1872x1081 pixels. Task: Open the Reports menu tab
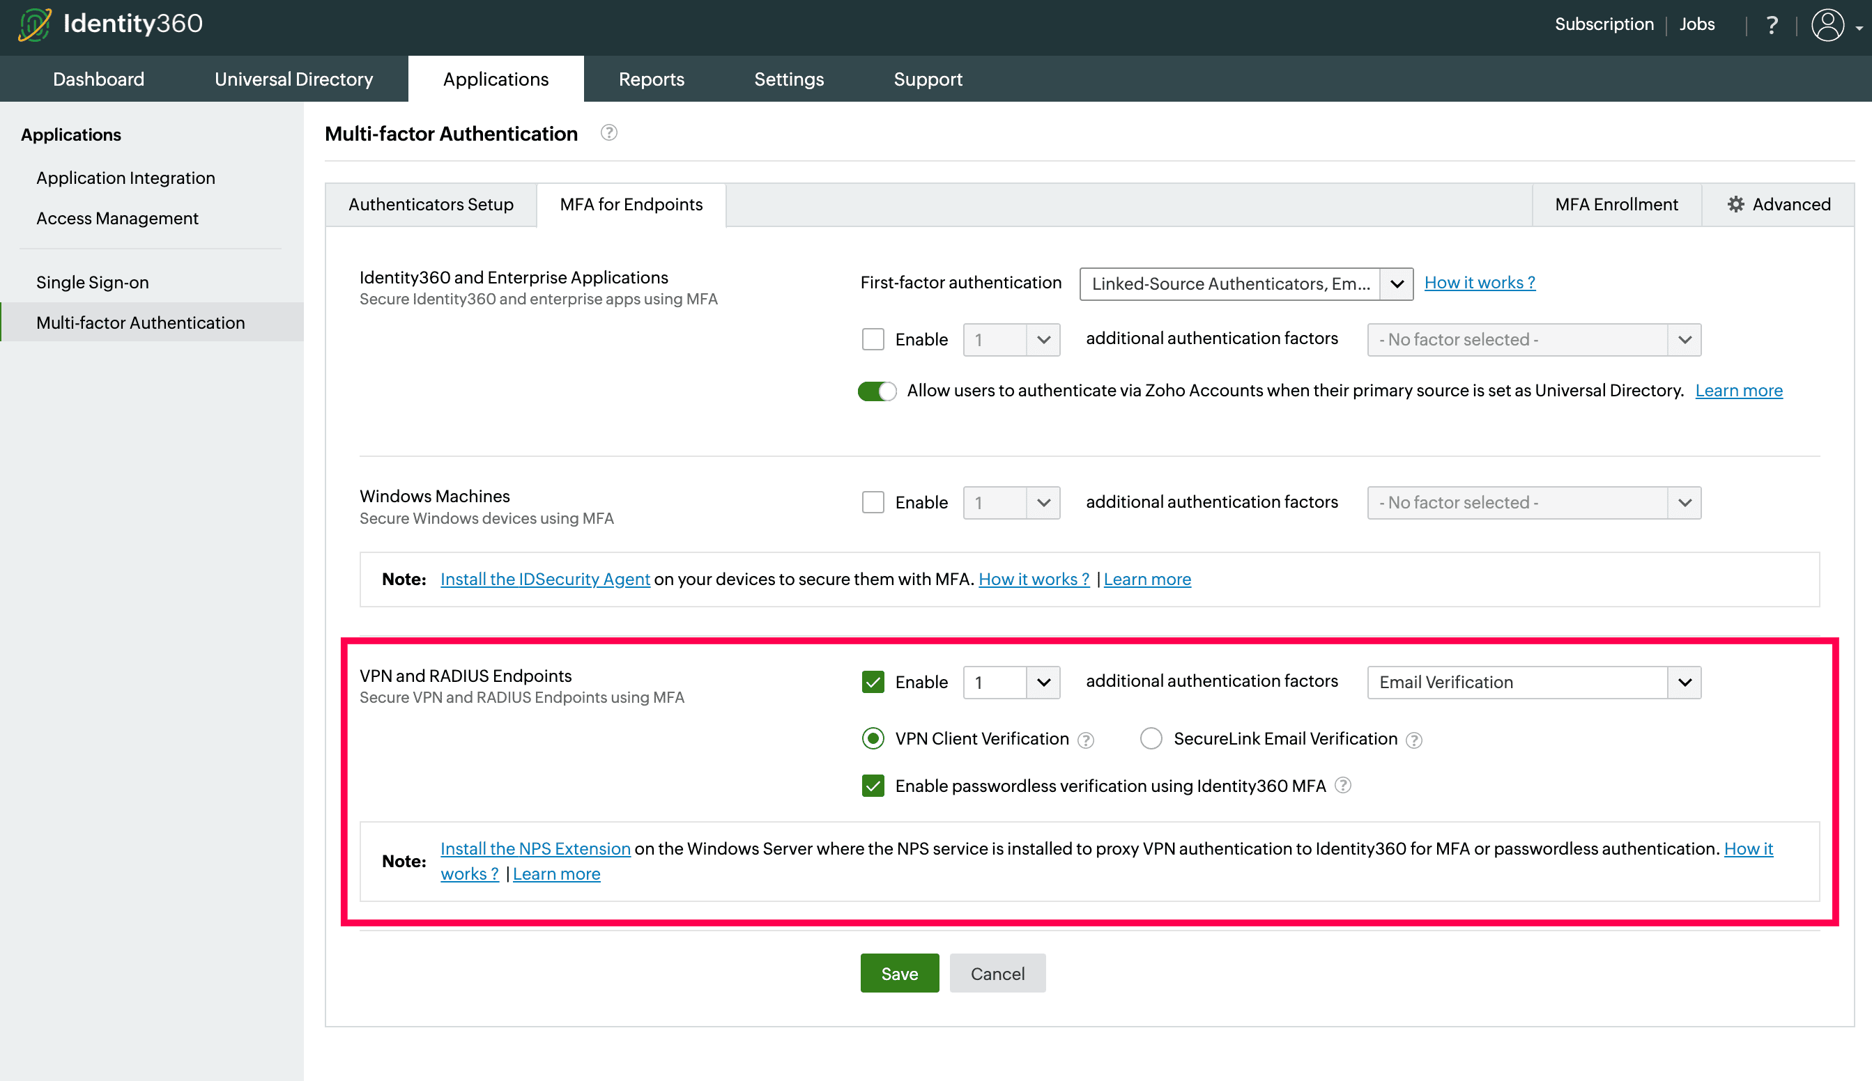pyautogui.click(x=651, y=79)
